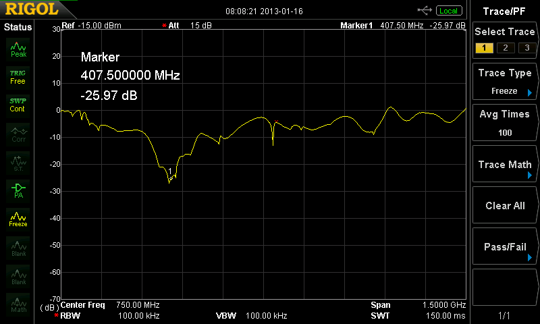Click the Status panel heading
Image resolution: width=540 pixels, height=324 pixels.
(x=18, y=27)
